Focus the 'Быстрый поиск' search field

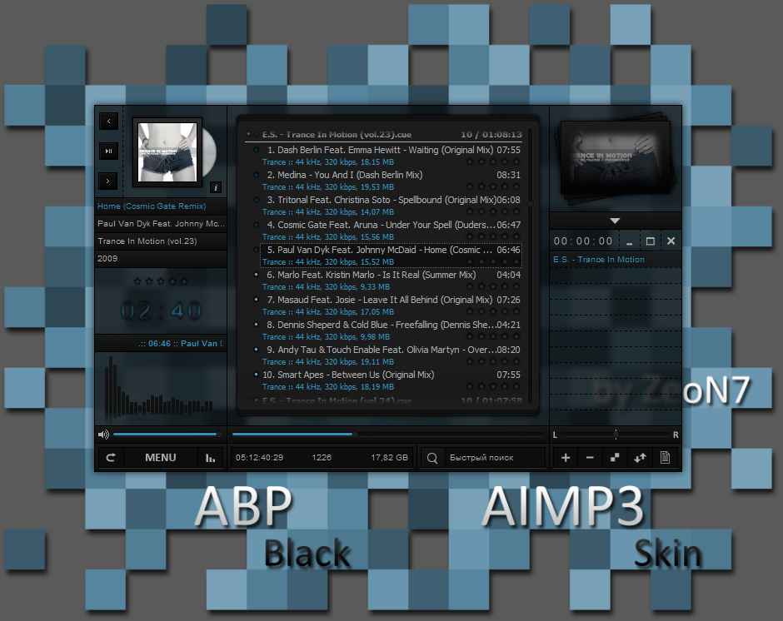494,458
